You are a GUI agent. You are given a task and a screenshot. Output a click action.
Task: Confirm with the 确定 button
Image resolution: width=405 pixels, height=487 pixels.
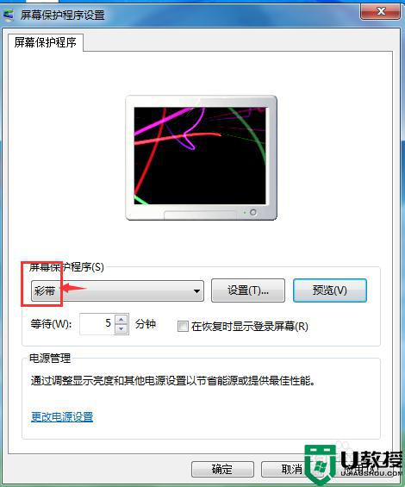(222, 469)
